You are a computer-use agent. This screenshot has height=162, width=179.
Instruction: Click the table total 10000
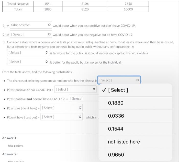(x=128, y=9)
